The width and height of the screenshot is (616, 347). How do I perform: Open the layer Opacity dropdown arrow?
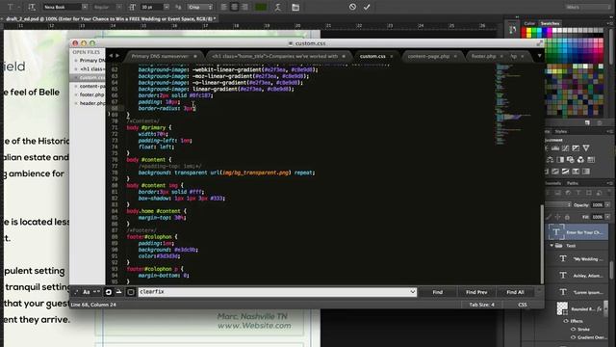[x=607, y=205]
